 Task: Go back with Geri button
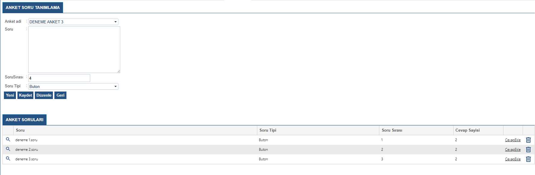(60, 95)
